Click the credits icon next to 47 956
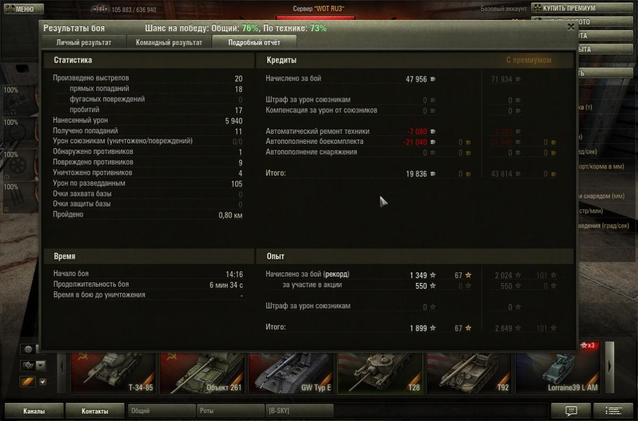The height and width of the screenshot is (421, 638). (432, 79)
